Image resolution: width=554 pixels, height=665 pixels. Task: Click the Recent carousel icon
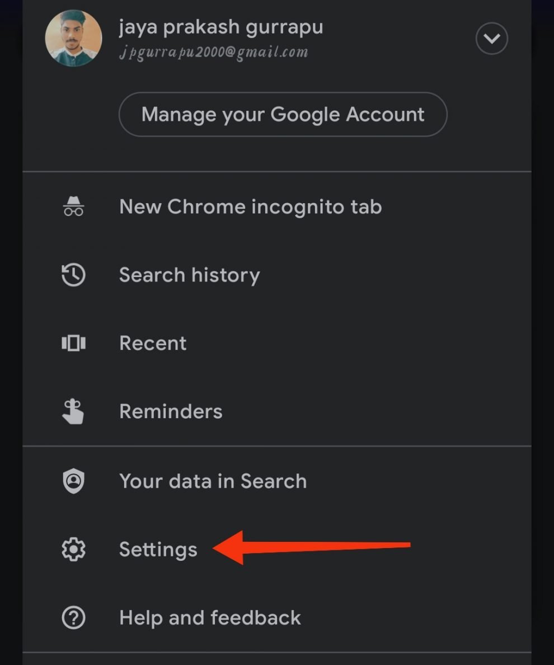coord(73,343)
